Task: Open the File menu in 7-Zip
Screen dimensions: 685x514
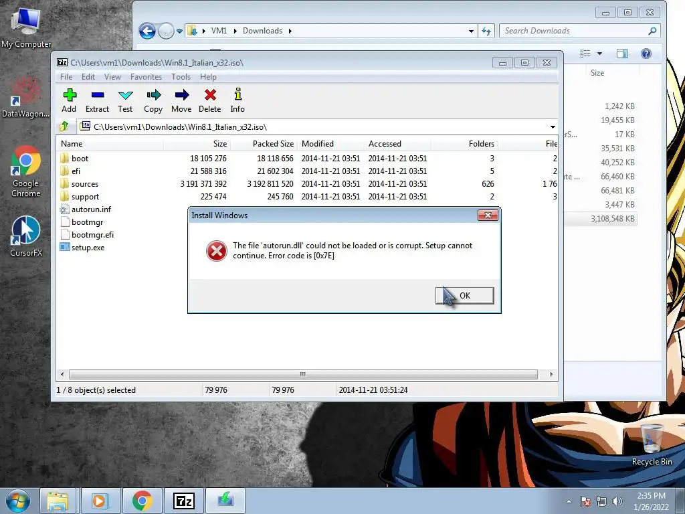Action: click(66, 77)
